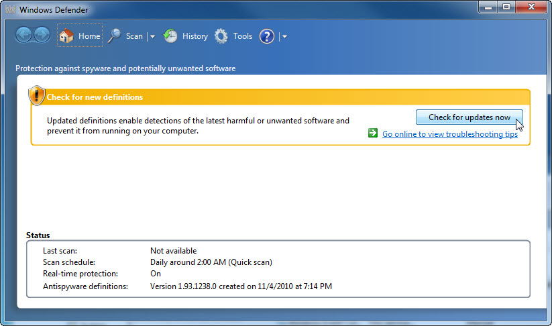Click the 'Scan schedule:' label
The image size is (552, 326).
[69, 262]
